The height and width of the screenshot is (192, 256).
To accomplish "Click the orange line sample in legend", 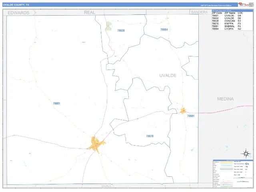I will [226, 162].
